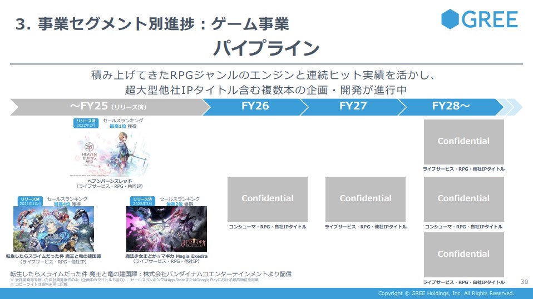Click the リリース済 2025年3月 badge
The image size is (533, 299).
point(143,201)
